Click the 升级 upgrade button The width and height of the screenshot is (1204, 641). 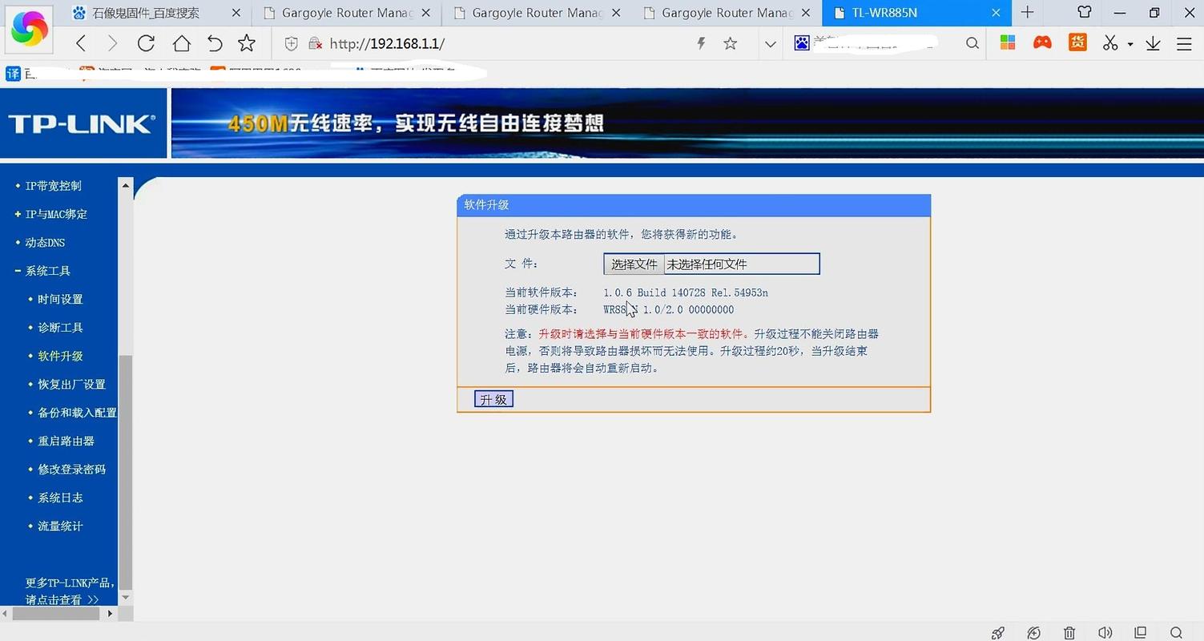493,399
